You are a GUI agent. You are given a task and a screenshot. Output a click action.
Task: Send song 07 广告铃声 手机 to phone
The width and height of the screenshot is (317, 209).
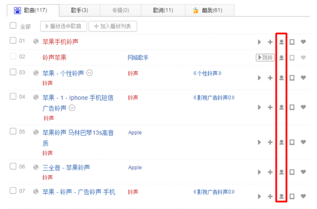click(292, 196)
